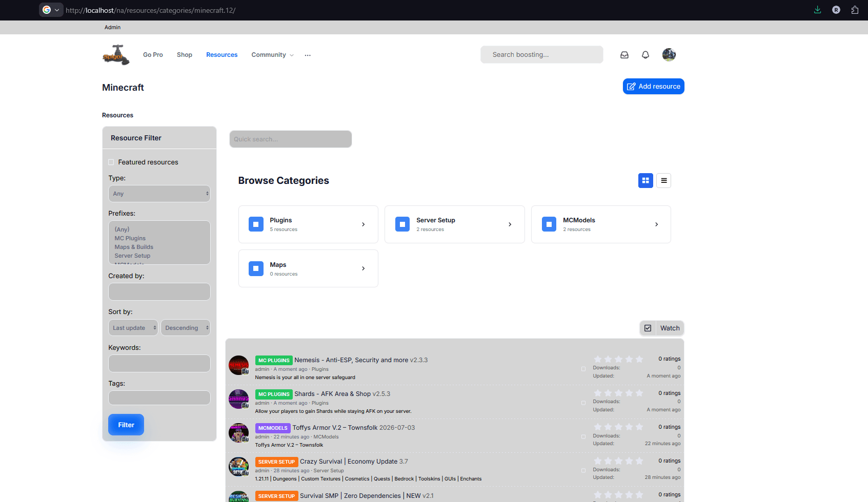Select the checkbox for Crazy Survival row
The width and height of the screenshot is (868, 502).
[583, 470]
